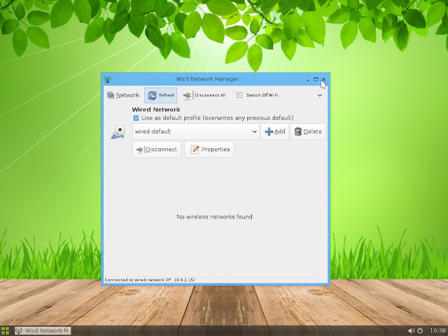Open wired network Properties
The height and width of the screenshot is (336, 448).
209,149
